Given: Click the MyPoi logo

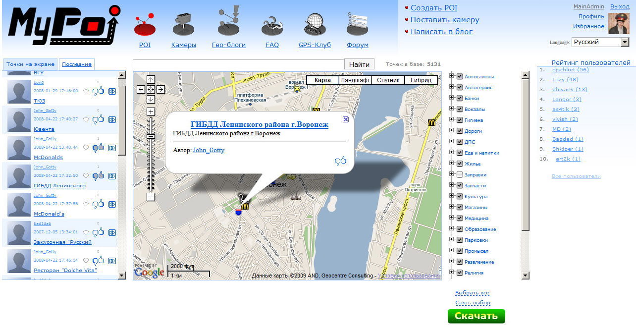Looking at the screenshot, I should tap(64, 25).
